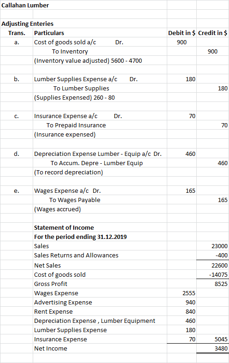Select the "(Supplies Expensed) 260 - 80" note
Image resolution: width=229 pixels, height=363 pixels.
(75, 98)
